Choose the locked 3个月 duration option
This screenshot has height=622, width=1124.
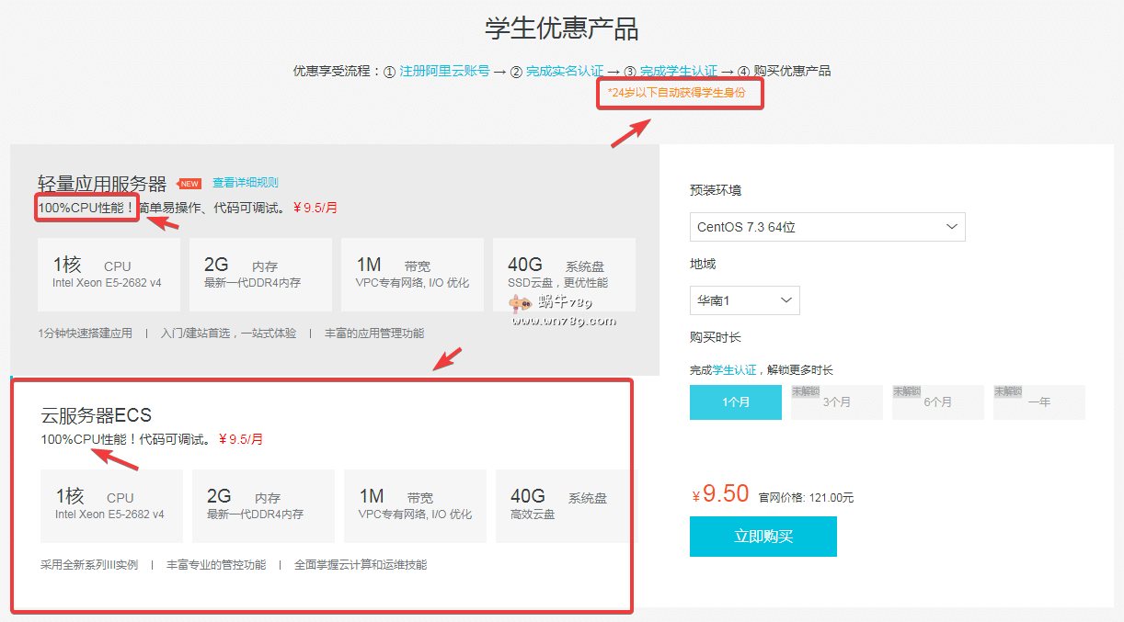click(836, 402)
